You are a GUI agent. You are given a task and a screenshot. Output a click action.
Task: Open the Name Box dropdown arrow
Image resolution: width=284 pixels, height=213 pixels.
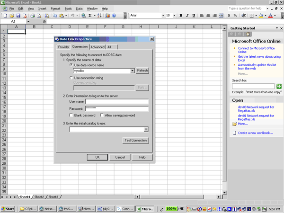point(28,22)
